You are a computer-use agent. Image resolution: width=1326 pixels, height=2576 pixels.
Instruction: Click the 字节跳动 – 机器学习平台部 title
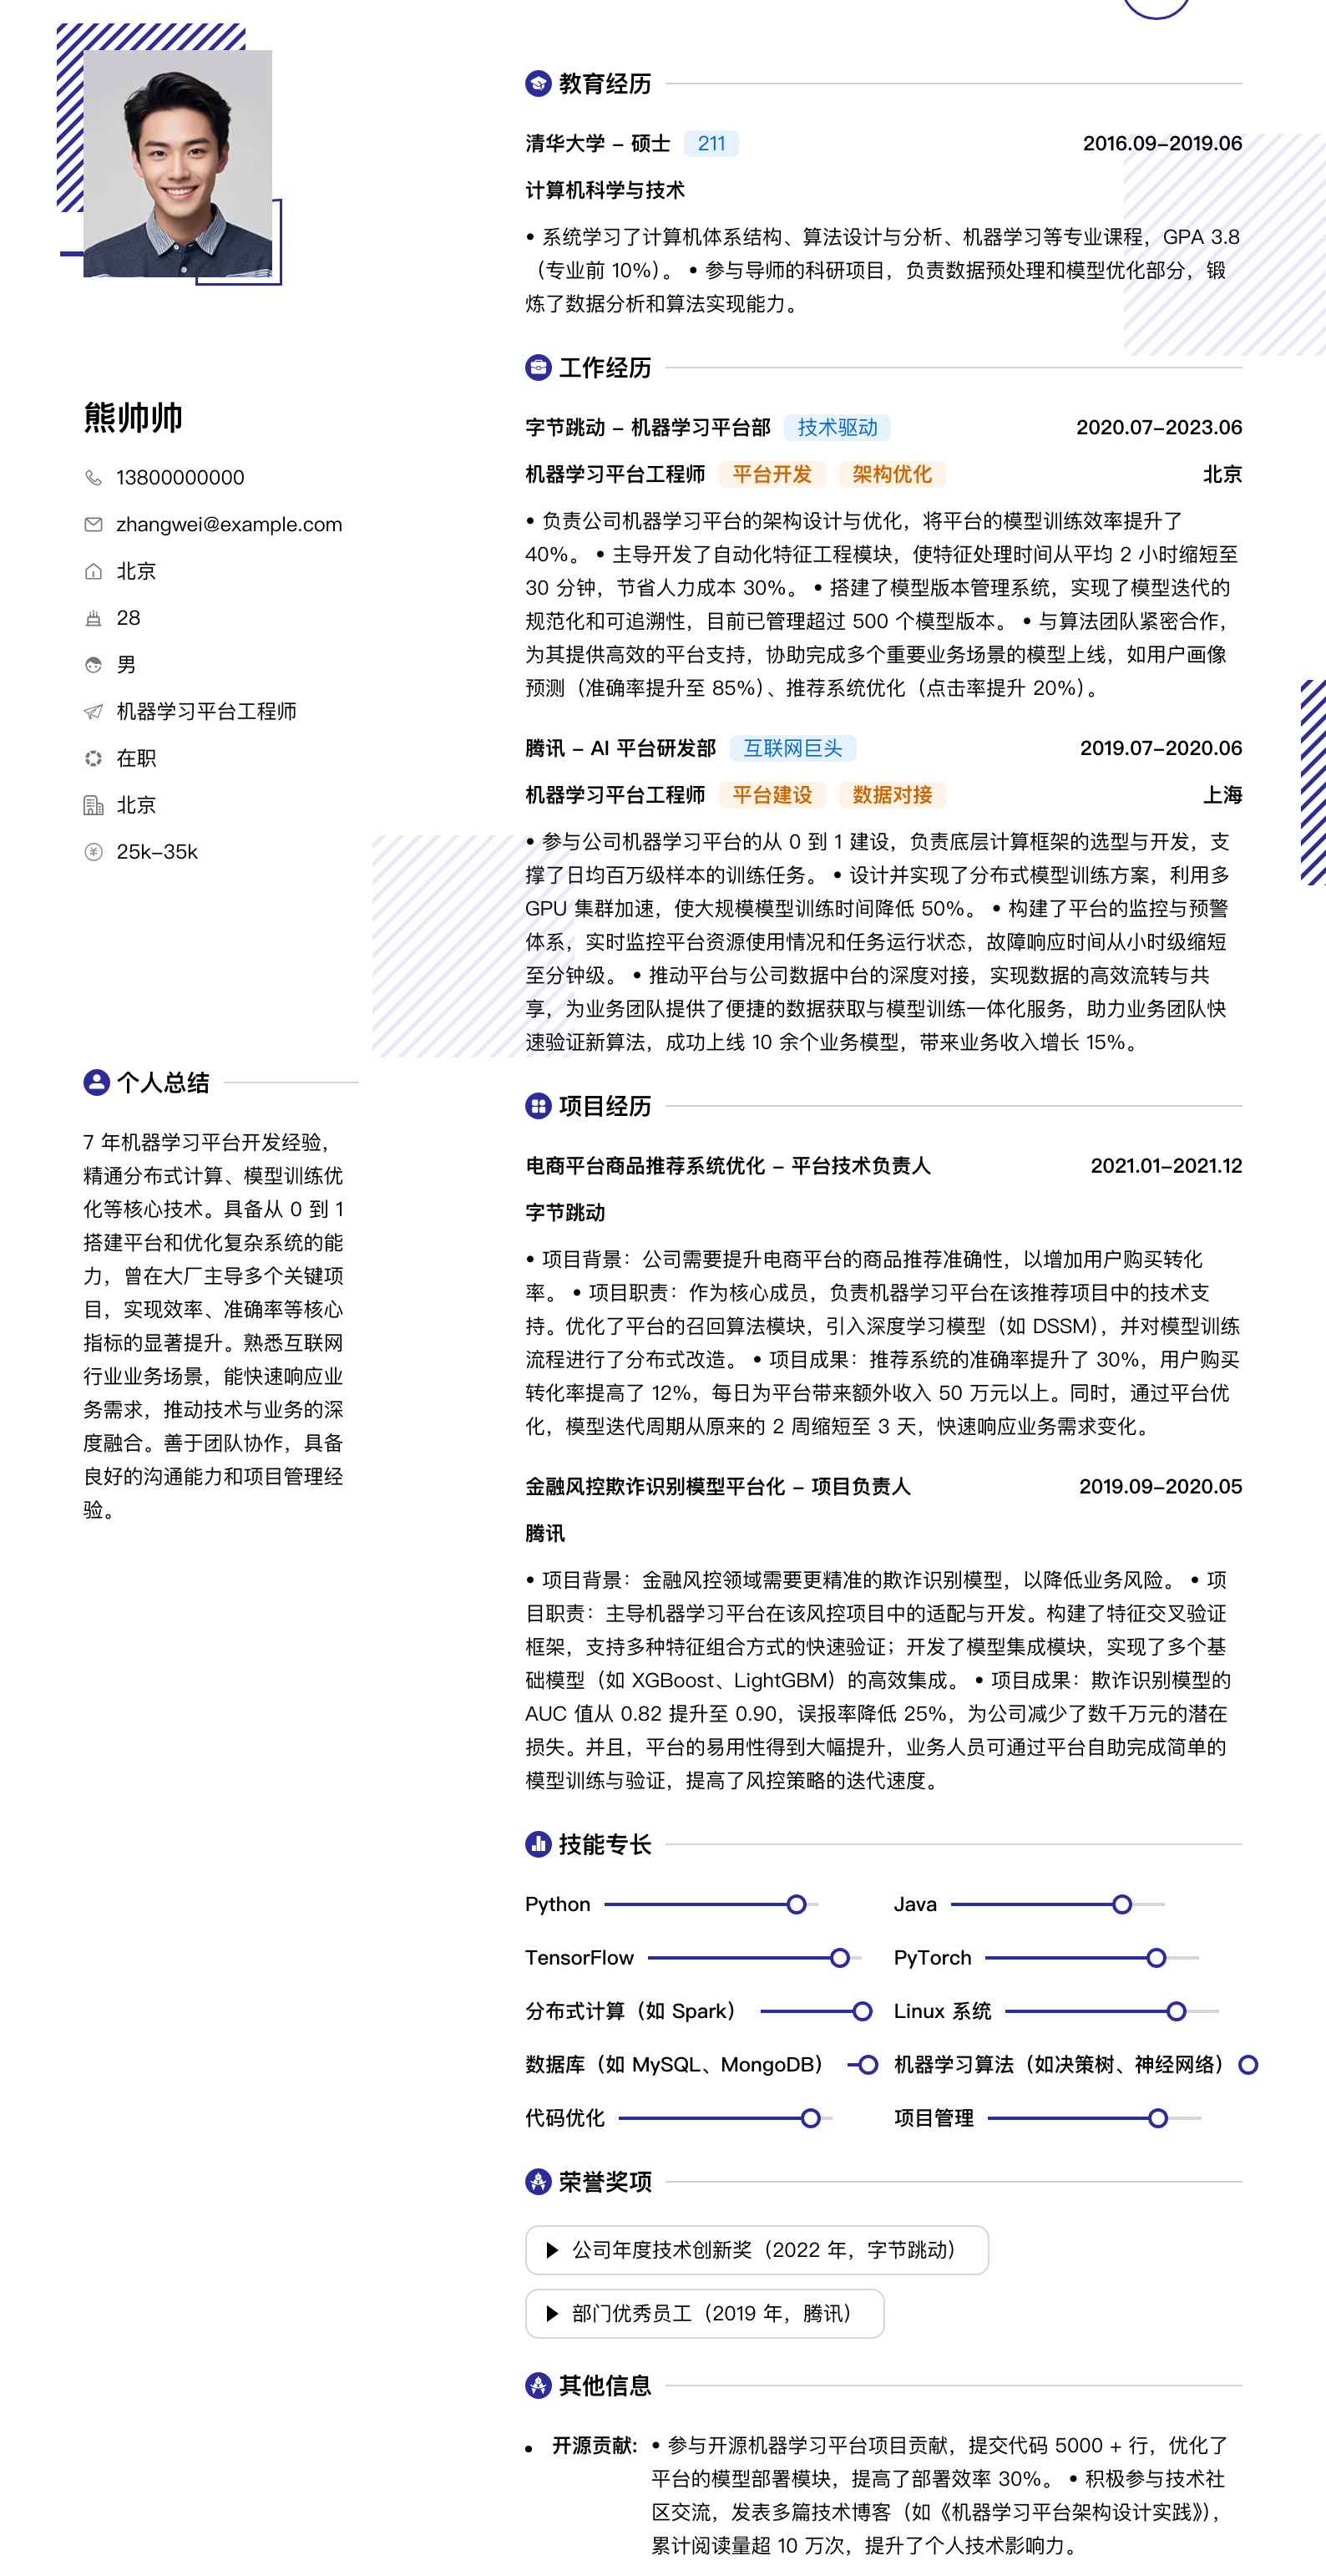648,427
